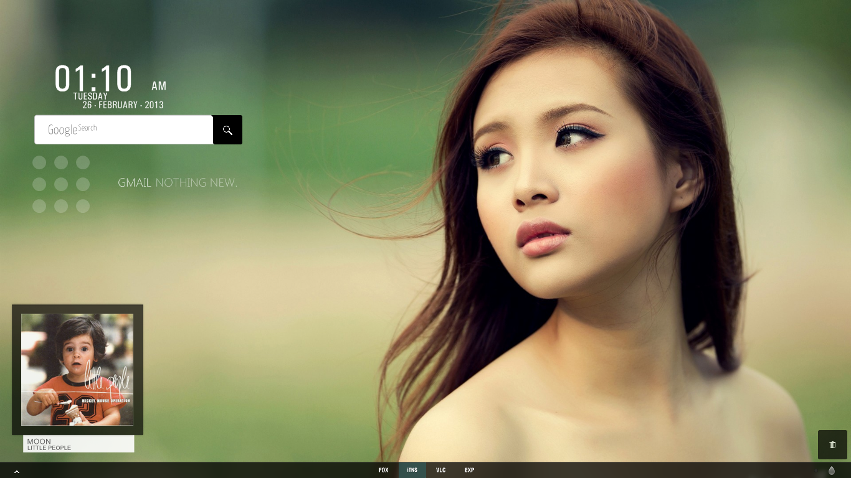The width and height of the screenshot is (851, 478).
Task: Click the LITTLE PEOPLE artist name
Action: tap(49, 448)
